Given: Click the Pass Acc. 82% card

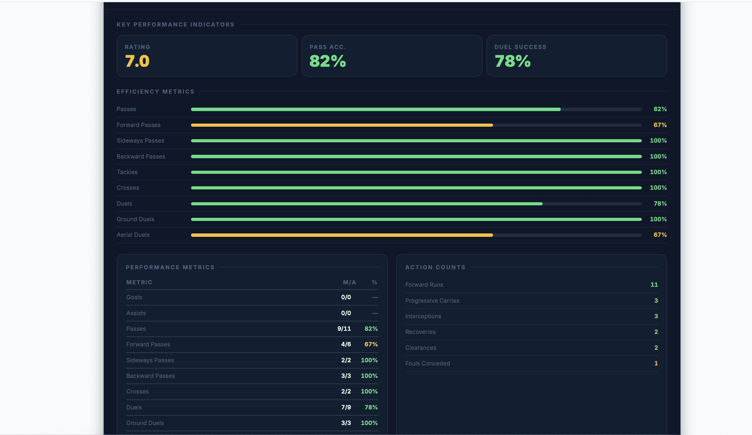Looking at the screenshot, I should [392, 56].
